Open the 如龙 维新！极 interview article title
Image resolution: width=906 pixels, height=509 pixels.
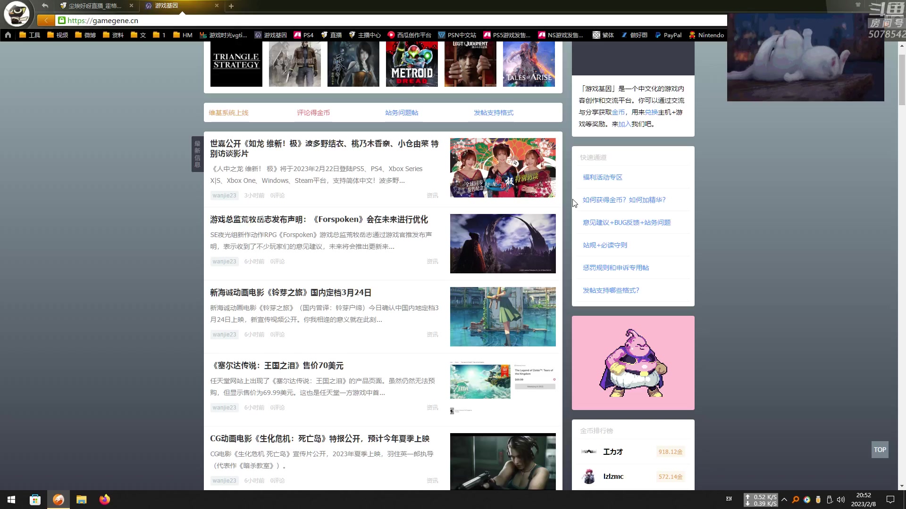coord(325,148)
